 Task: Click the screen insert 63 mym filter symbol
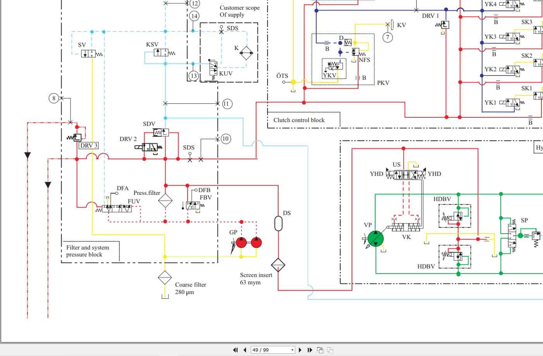278,265
